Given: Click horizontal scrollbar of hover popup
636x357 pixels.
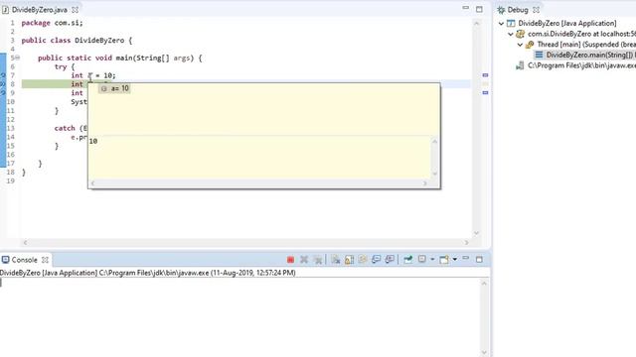Looking at the screenshot, I should coord(258,183).
